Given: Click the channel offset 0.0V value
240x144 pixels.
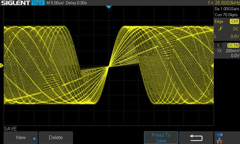Looking at the screenshot, I should coord(235,55).
